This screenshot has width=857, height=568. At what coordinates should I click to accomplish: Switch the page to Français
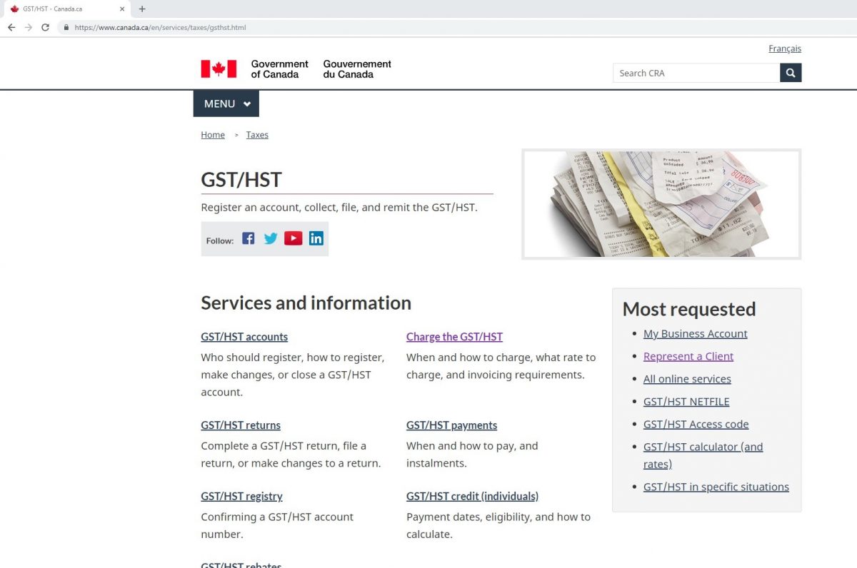(x=784, y=48)
